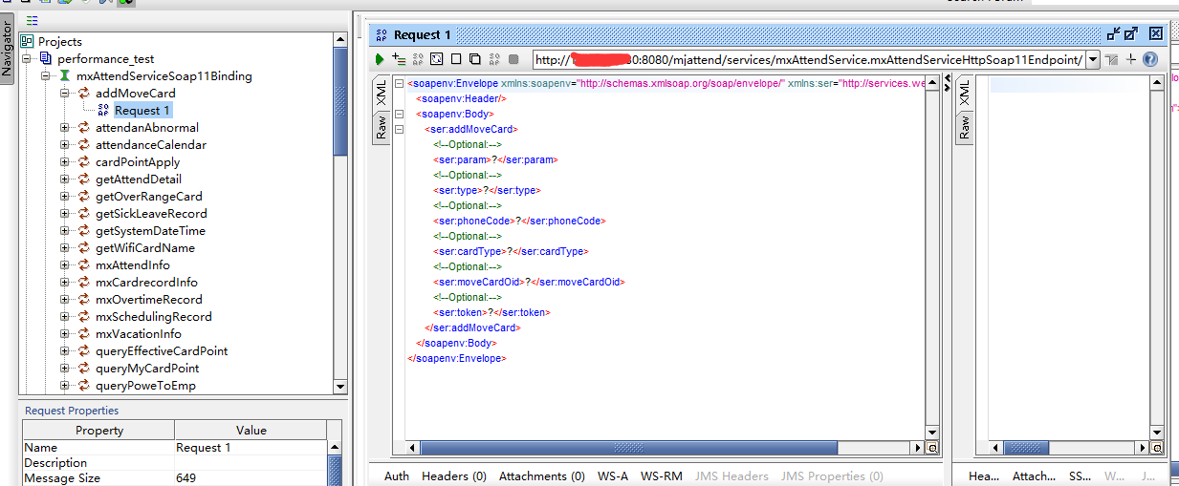
Task: Open online help via question mark icon
Action: pos(1150,59)
